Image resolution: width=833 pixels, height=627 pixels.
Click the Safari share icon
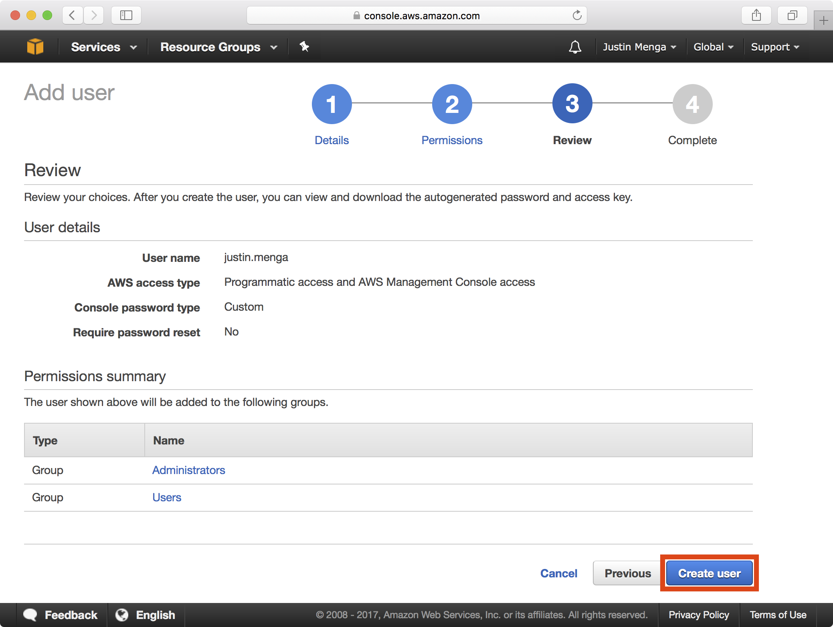pos(756,16)
